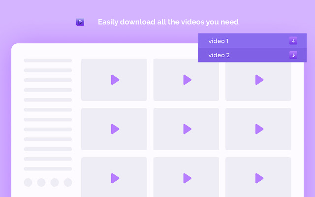
Task: Select the "video 1" label in the dropdown list
Action: coord(218,41)
